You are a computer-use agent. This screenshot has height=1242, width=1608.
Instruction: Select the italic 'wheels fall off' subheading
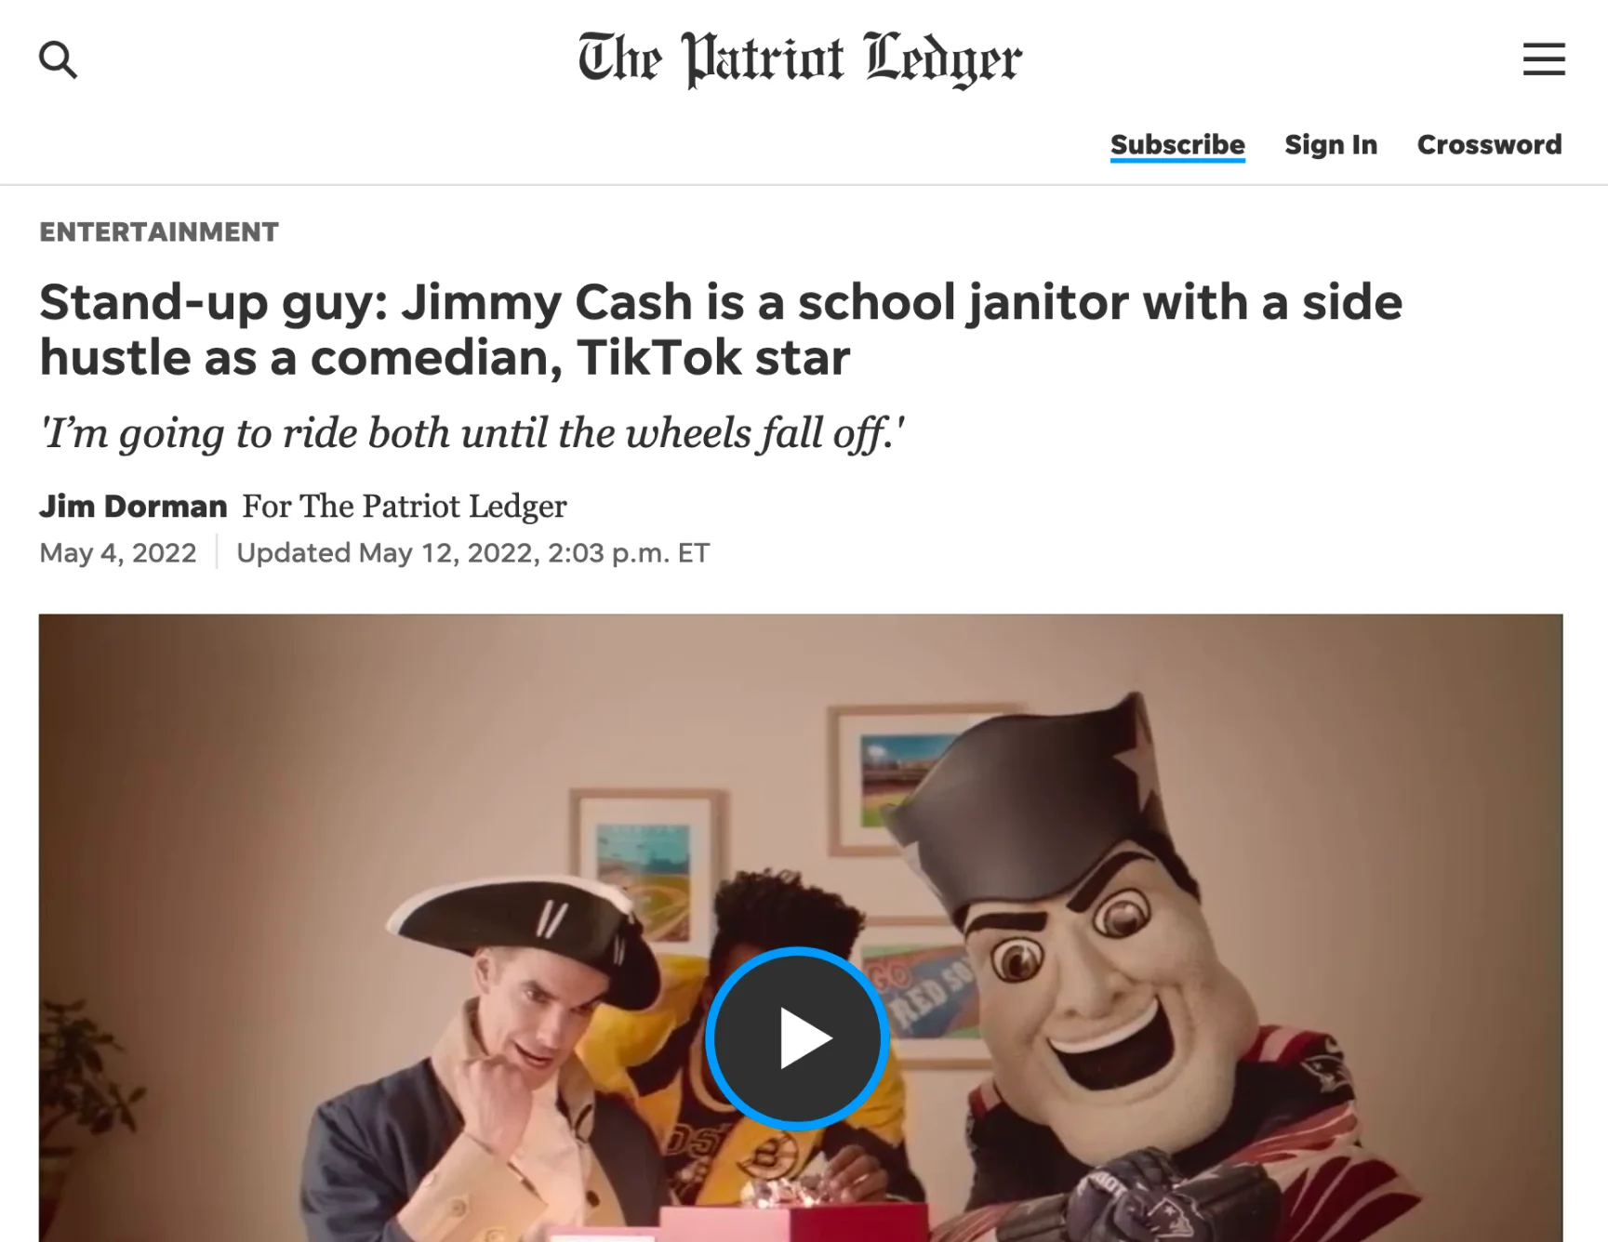[472, 432]
